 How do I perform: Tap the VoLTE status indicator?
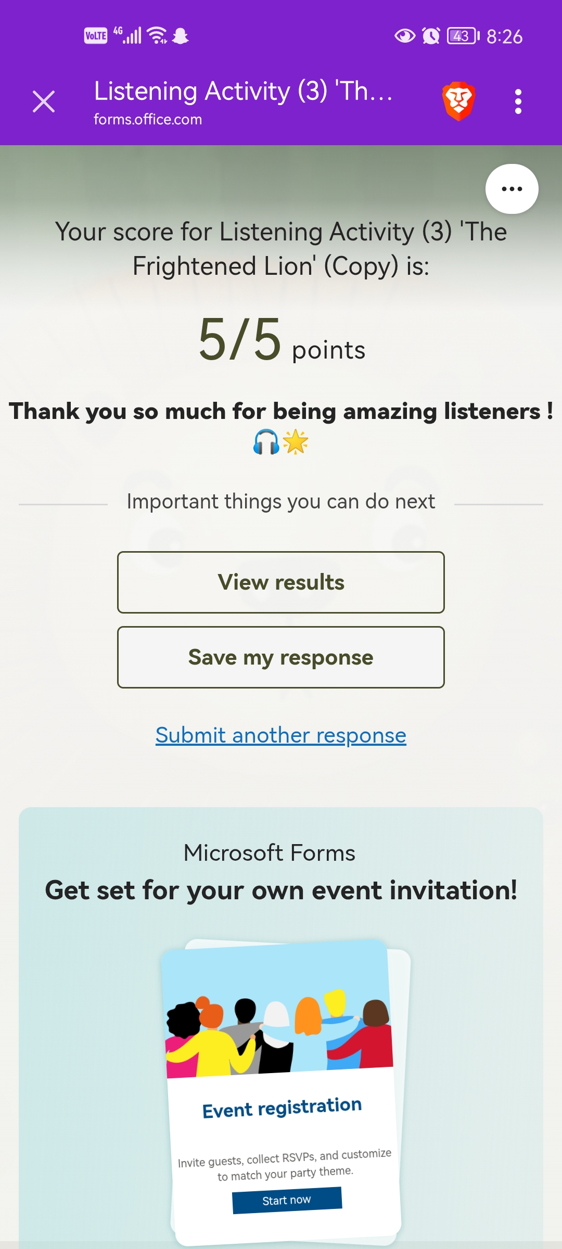pos(96,36)
